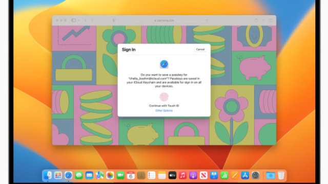Open Notes from the Dock
328x184 pixels.
click(162, 175)
